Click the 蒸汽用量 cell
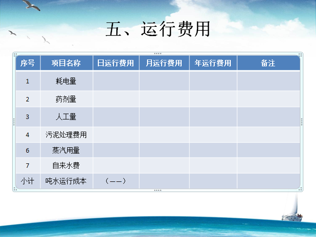316x237 pixels. [67, 150]
